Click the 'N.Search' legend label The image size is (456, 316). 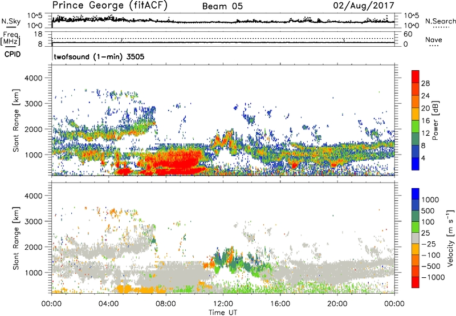click(440, 21)
